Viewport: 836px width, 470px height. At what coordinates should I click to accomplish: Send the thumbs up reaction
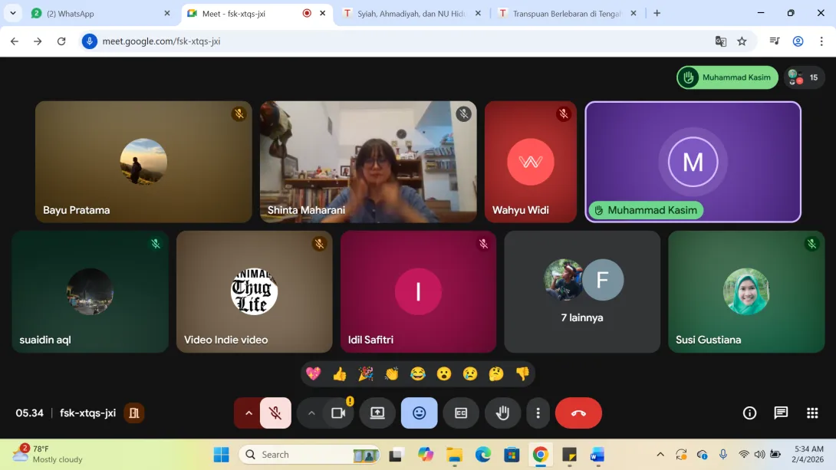340,374
